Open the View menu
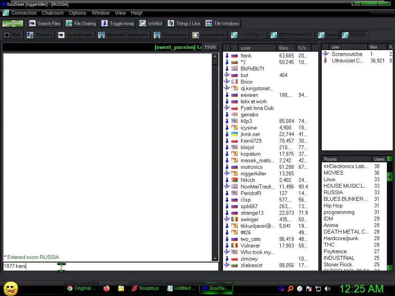395x296 pixels. (x=120, y=13)
